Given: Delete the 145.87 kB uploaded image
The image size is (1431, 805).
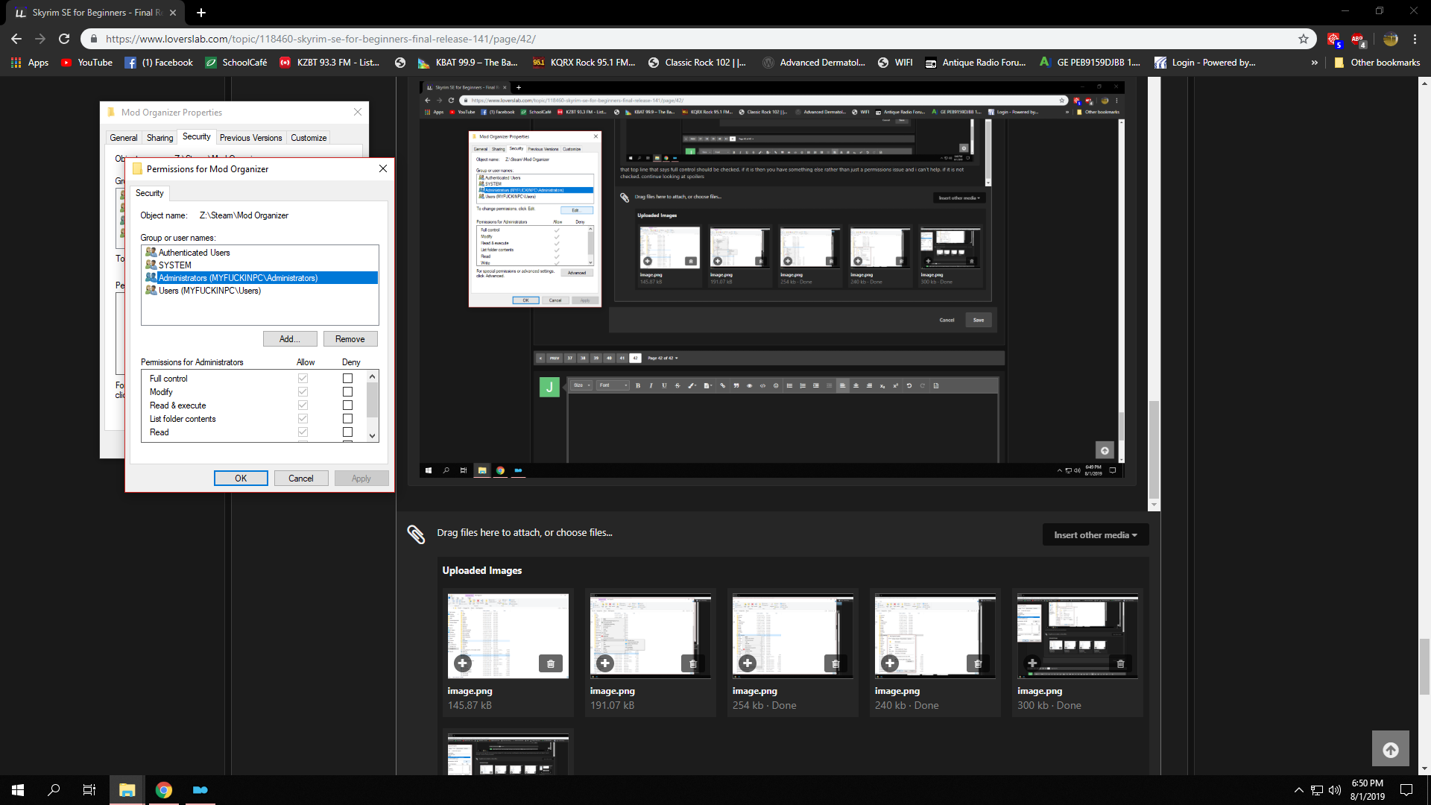Looking at the screenshot, I should pos(551,663).
